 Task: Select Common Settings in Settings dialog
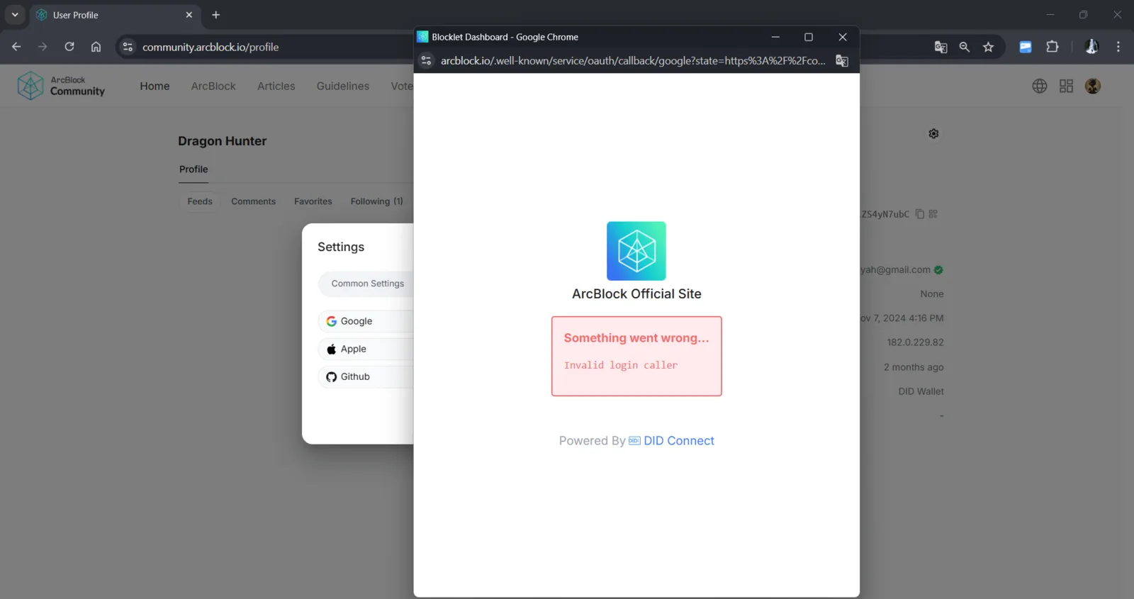coord(367,284)
